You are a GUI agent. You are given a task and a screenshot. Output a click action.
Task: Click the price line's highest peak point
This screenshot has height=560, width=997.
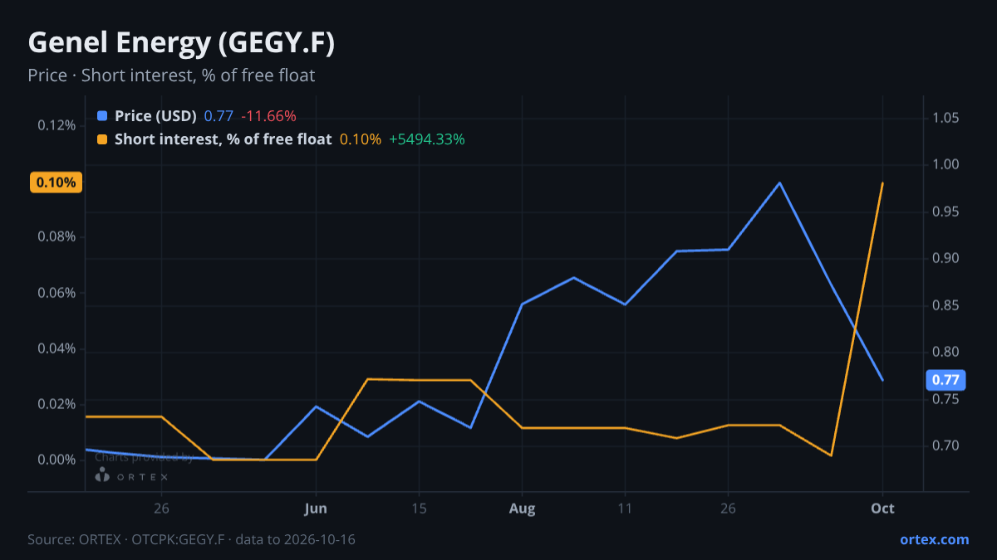click(x=779, y=183)
